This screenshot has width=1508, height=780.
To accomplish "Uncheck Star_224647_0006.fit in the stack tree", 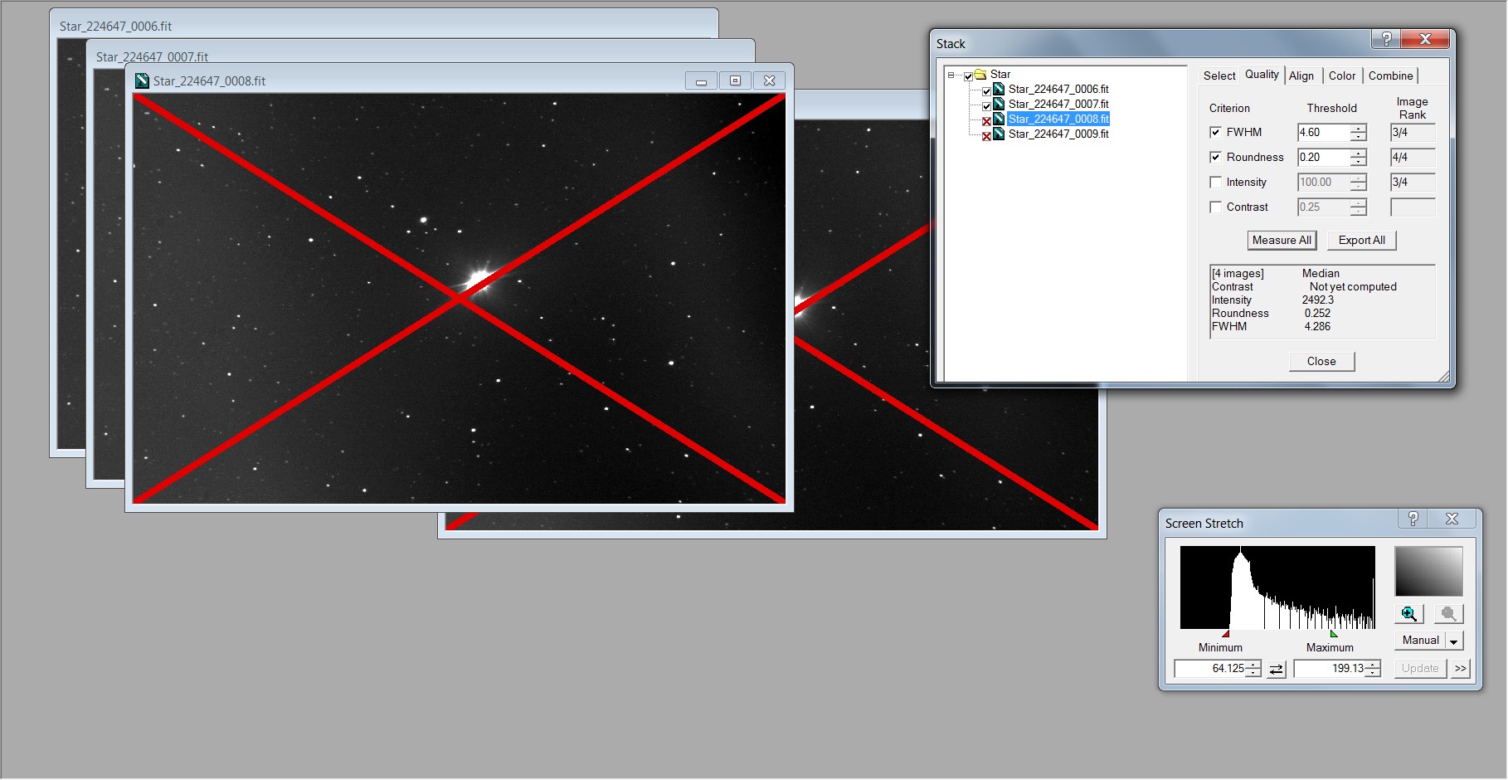I will (x=986, y=91).
